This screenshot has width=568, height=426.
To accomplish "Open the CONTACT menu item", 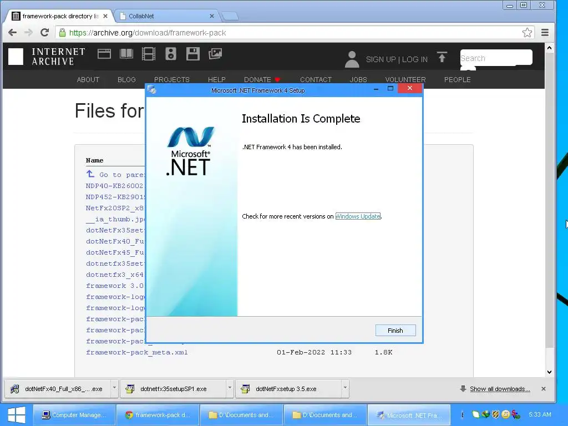I will (x=316, y=80).
